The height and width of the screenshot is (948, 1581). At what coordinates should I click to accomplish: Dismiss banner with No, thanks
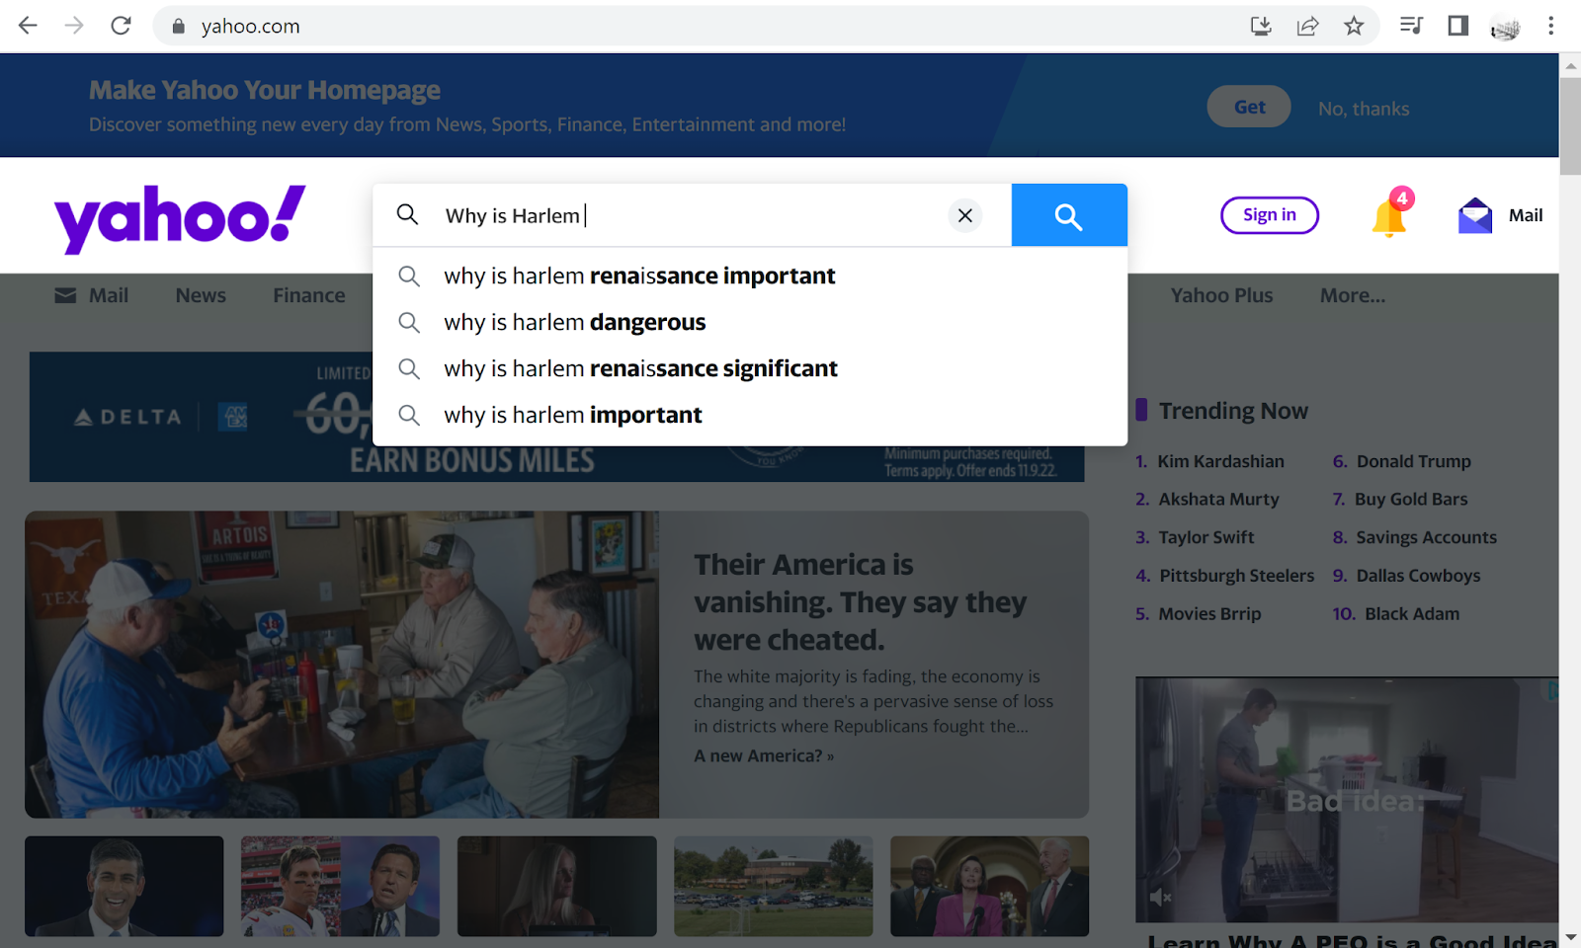(1364, 109)
